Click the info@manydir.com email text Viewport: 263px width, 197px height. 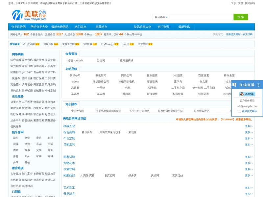[247, 106]
